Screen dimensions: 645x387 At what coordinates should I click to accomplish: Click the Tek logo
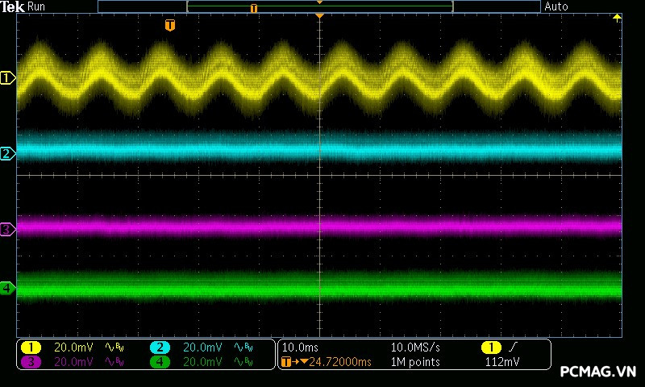(x=12, y=6)
